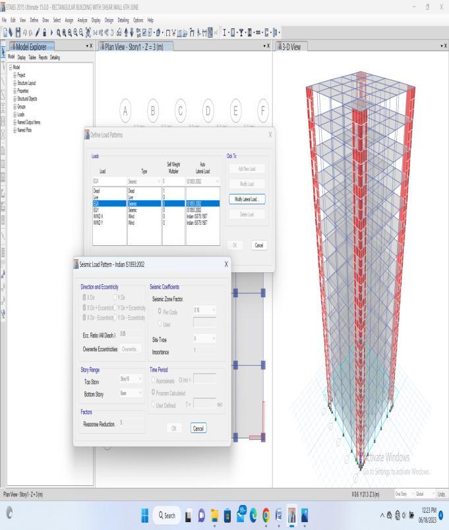
Task: Open the Assign menu
Action: click(69, 20)
